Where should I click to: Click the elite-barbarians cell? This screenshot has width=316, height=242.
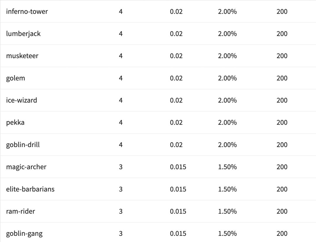point(30,189)
